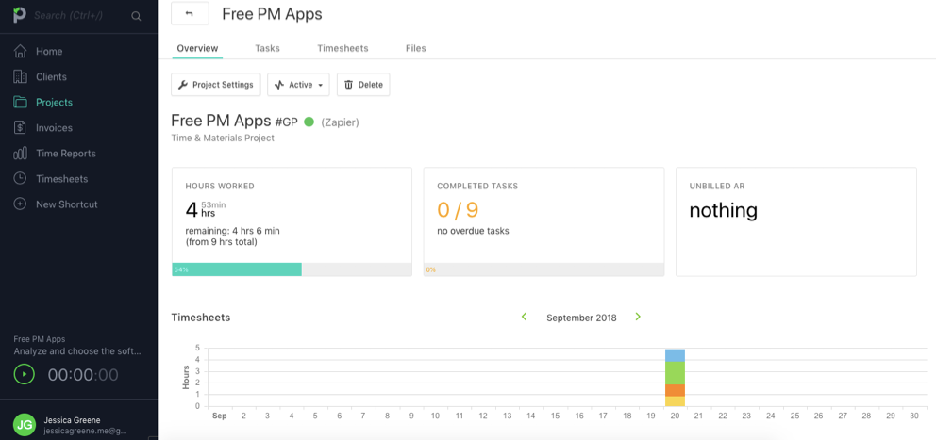
Task: Click the New Shortcut plus icon
Action: [x=20, y=204]
